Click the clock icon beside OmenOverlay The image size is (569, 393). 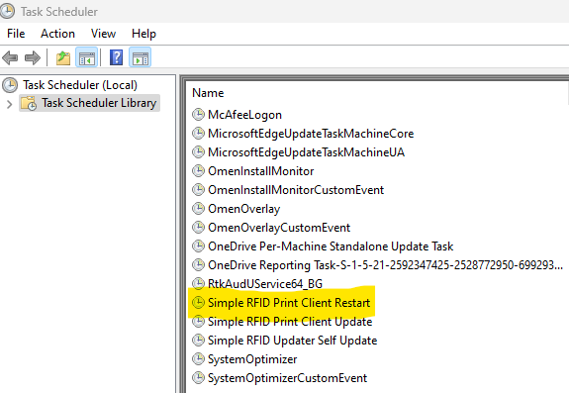[198, 209]
